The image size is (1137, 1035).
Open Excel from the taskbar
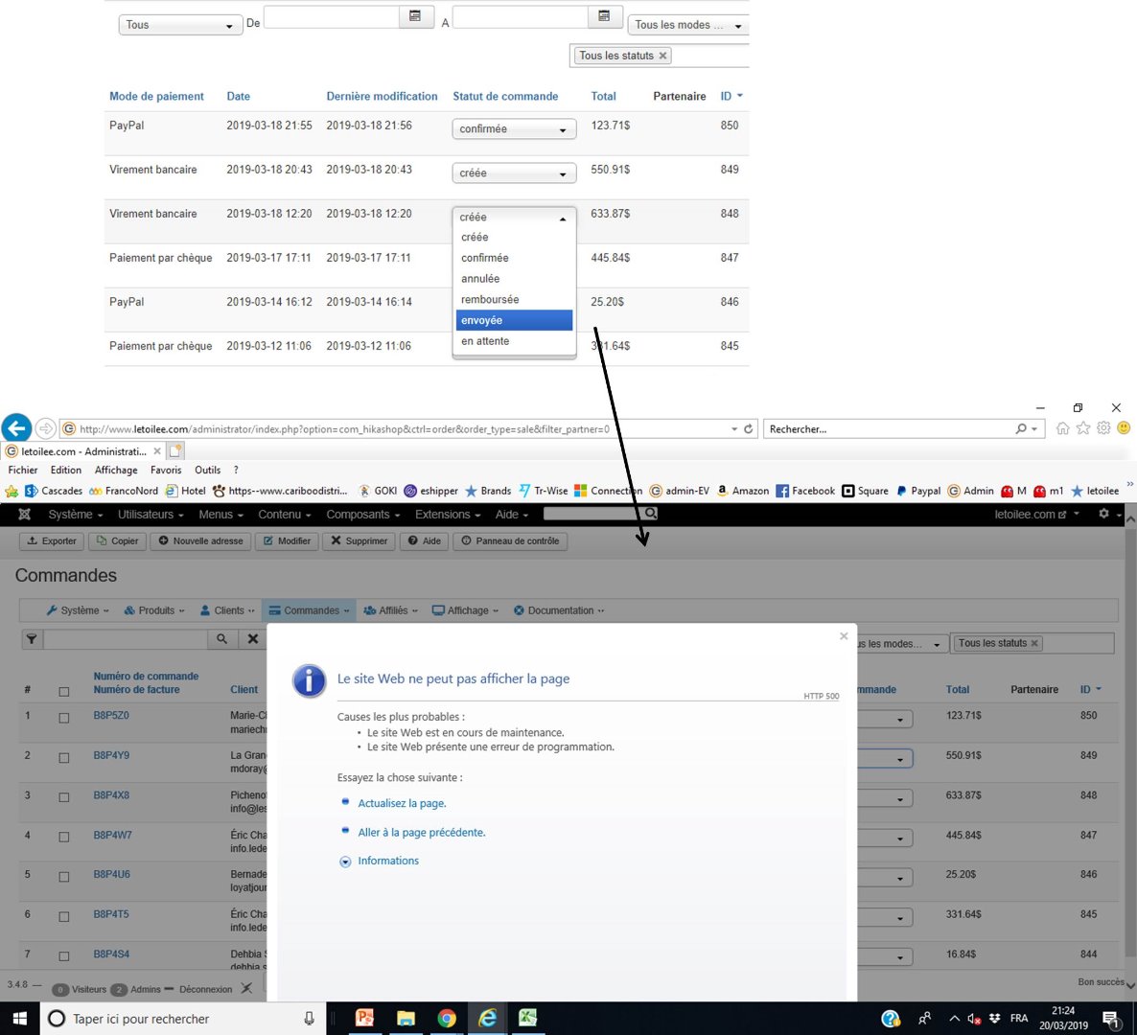coord(528,1019)
